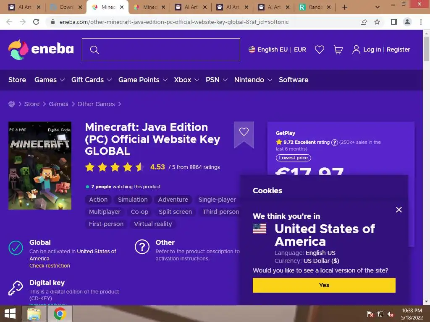
Task: Reload the page
Action: (36, 22)
